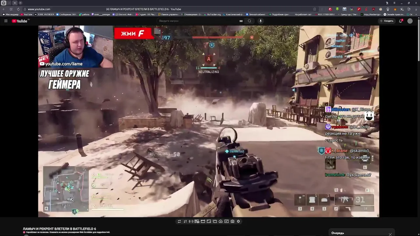Open the RuTracker.org bookmark

[x=212, y=14]
